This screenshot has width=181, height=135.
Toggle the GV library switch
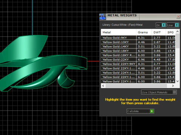click(x=163, y=25)
